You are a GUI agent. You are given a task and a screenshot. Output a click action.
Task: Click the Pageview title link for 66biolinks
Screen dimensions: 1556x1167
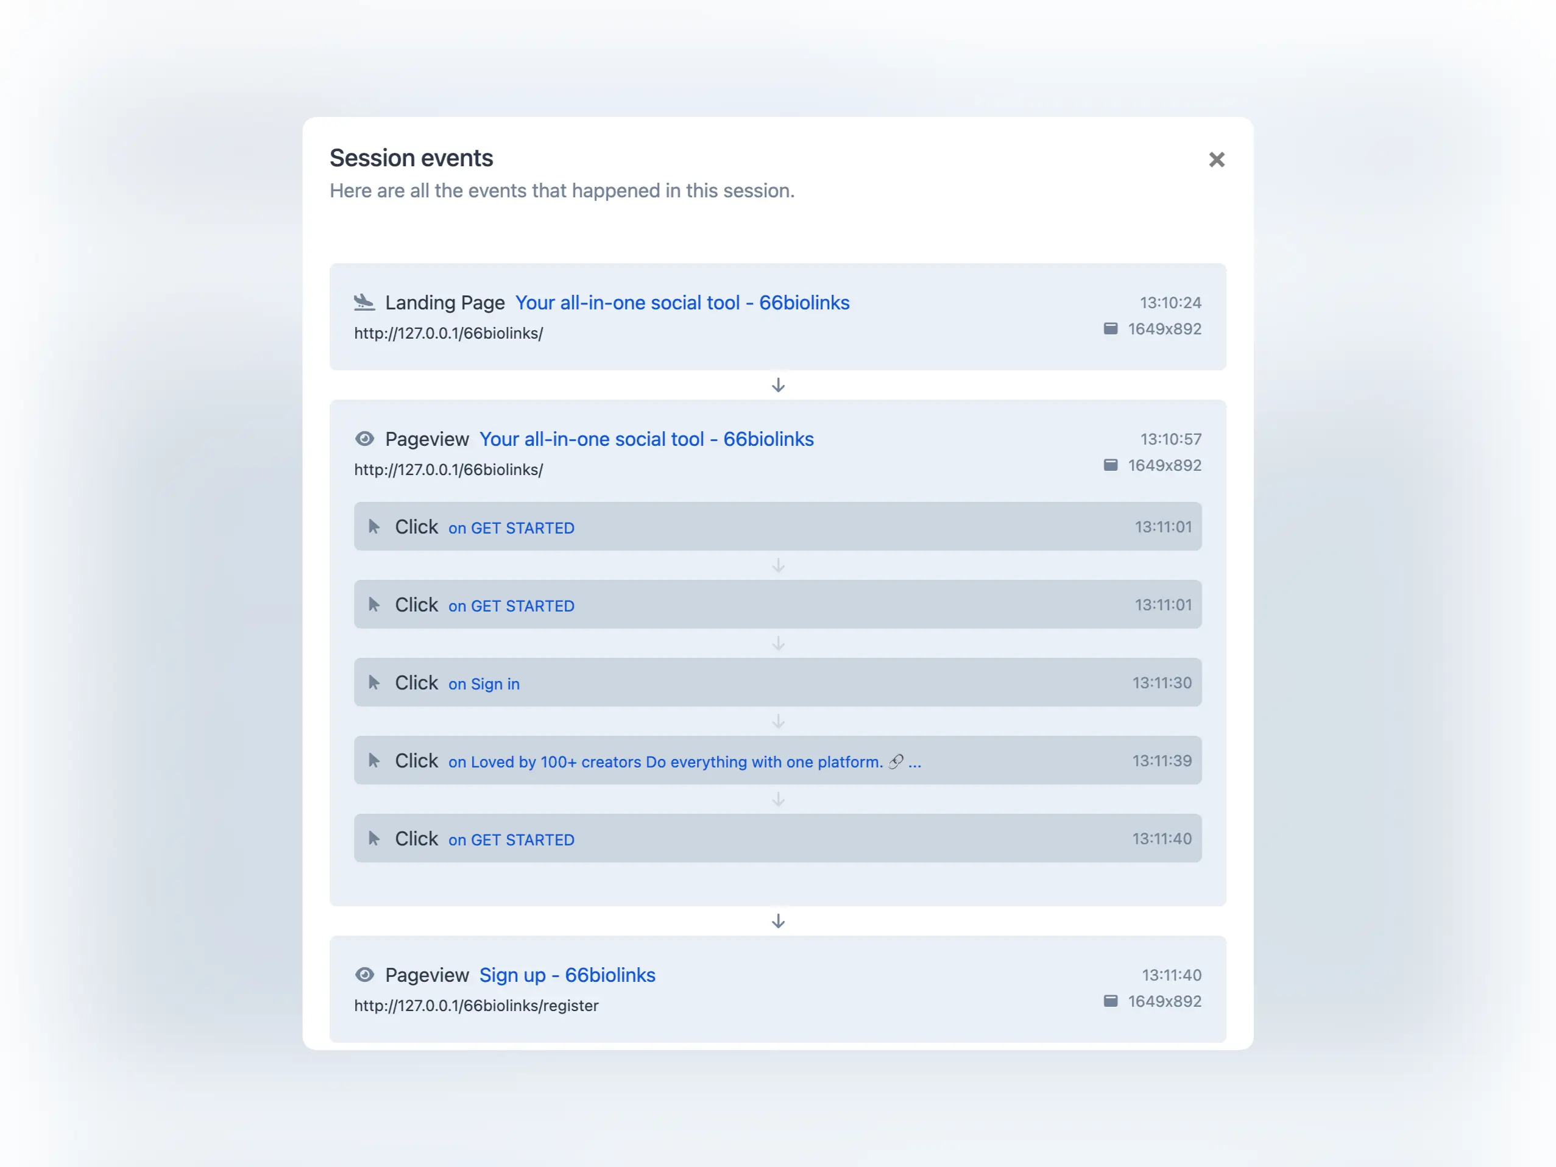tap(646, 439)
